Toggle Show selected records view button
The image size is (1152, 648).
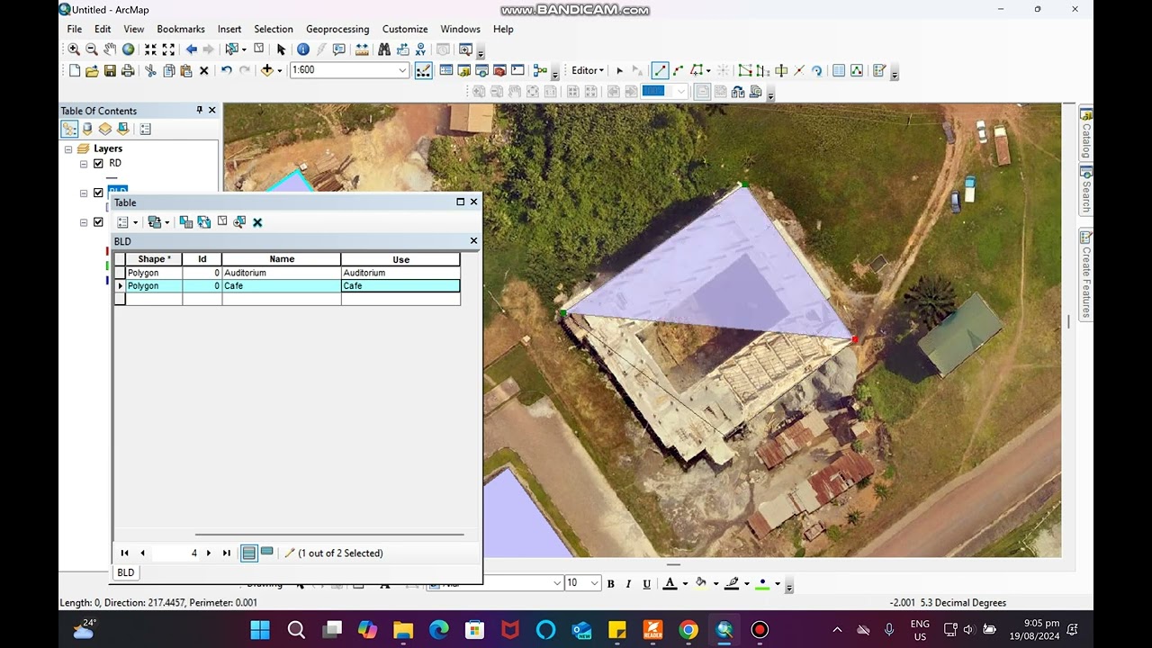[266, 553]
